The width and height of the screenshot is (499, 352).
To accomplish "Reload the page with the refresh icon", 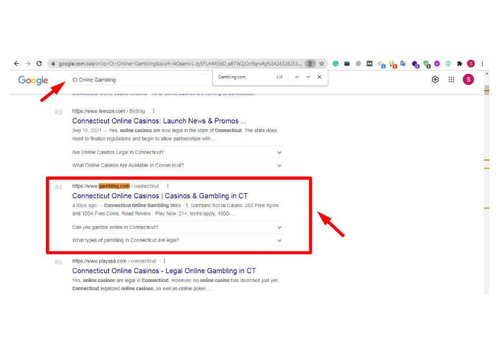I will [39, 64].
